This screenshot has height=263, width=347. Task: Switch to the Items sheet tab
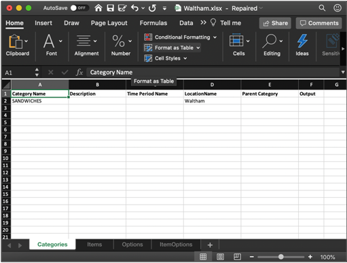[x=94, y=245]
